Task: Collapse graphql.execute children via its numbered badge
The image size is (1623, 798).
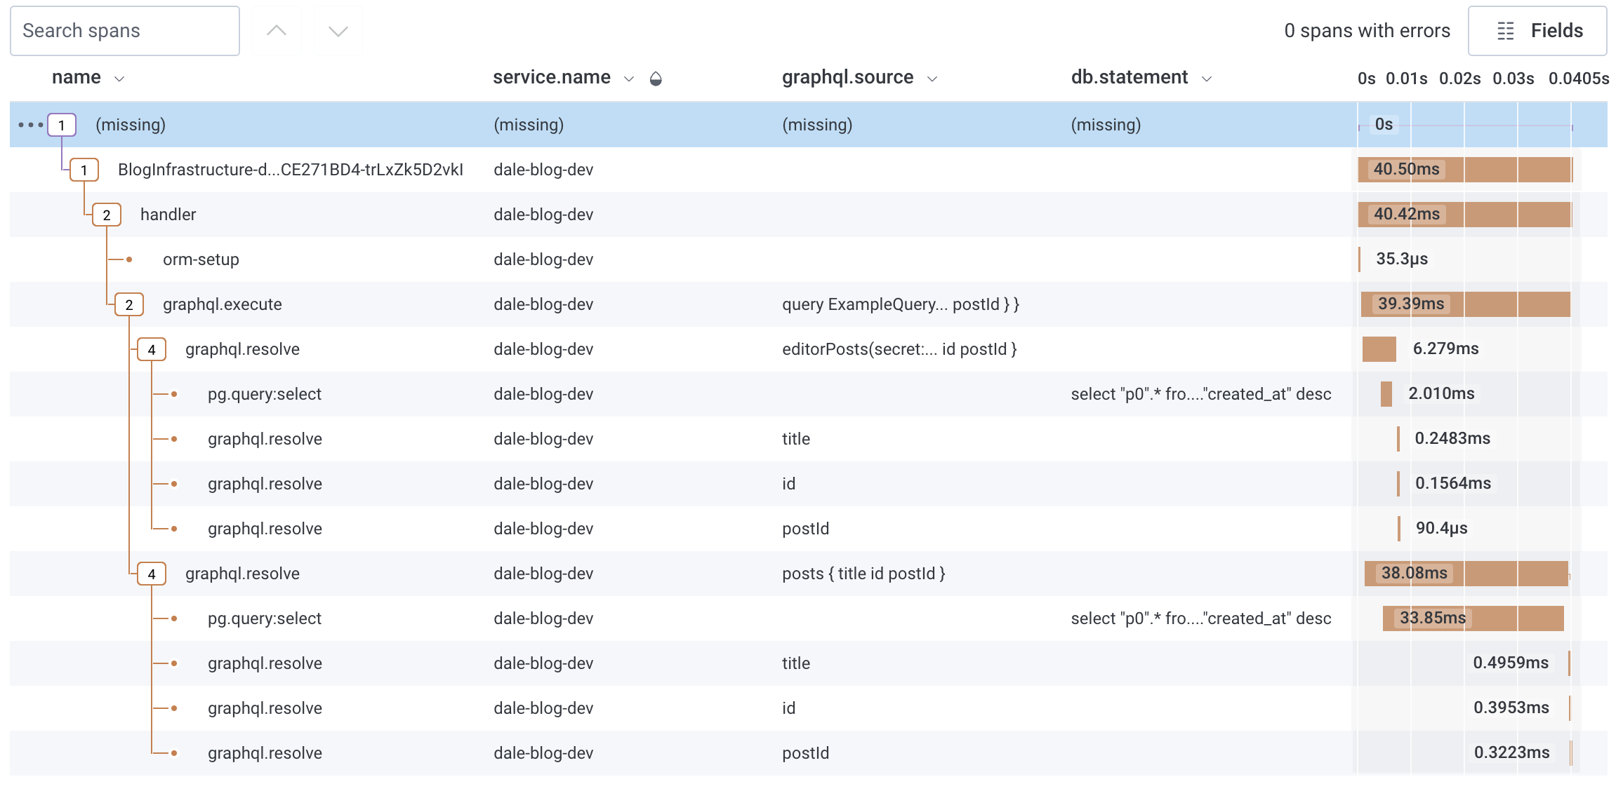Action: (129, 304)
